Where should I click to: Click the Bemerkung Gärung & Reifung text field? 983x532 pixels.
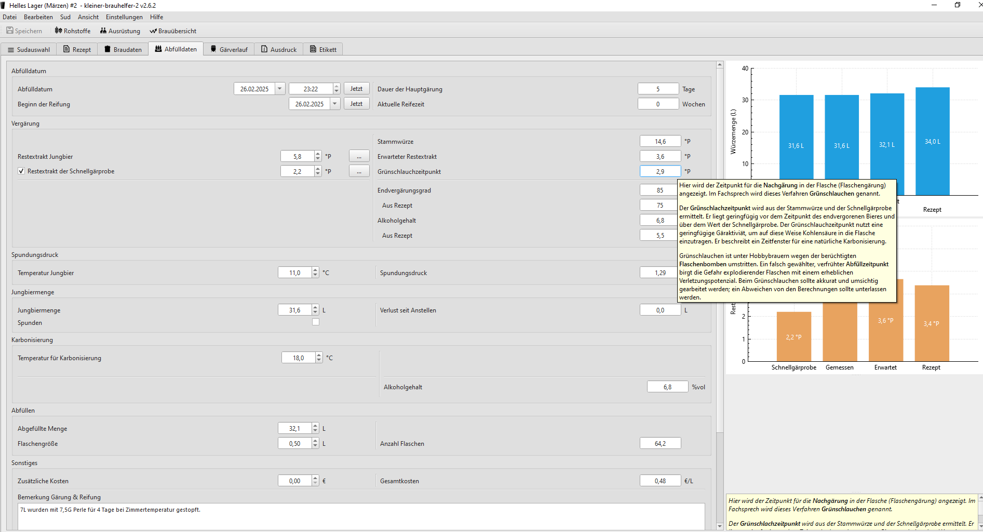click(361, 516)
